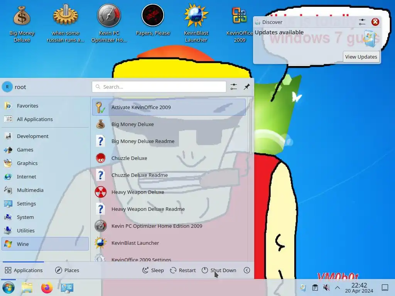Viewport: 395px width, 296px height.
Task: Open System Settings taskbar icon
Action: (x=67, y=288)
